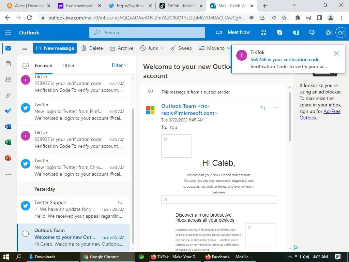Show more apps ellipsis in sidebar

(x=8, y=174)
